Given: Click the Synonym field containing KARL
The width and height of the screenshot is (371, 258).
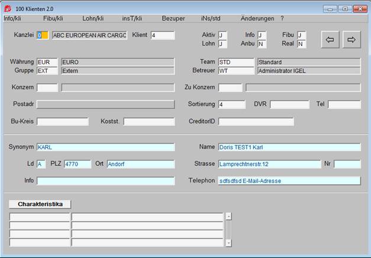Looking at the screenshot, I should [105, 147].
